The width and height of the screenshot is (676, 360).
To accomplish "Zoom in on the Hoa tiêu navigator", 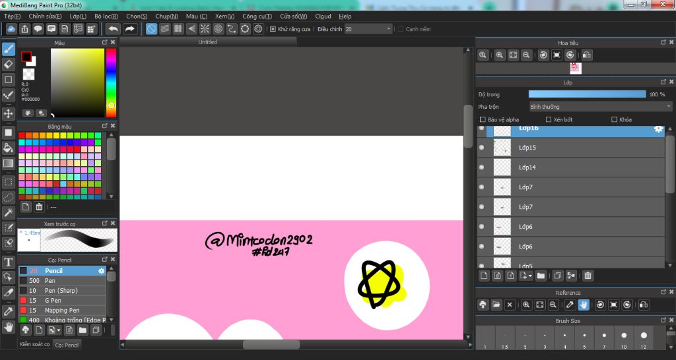I will coord(499,55).
